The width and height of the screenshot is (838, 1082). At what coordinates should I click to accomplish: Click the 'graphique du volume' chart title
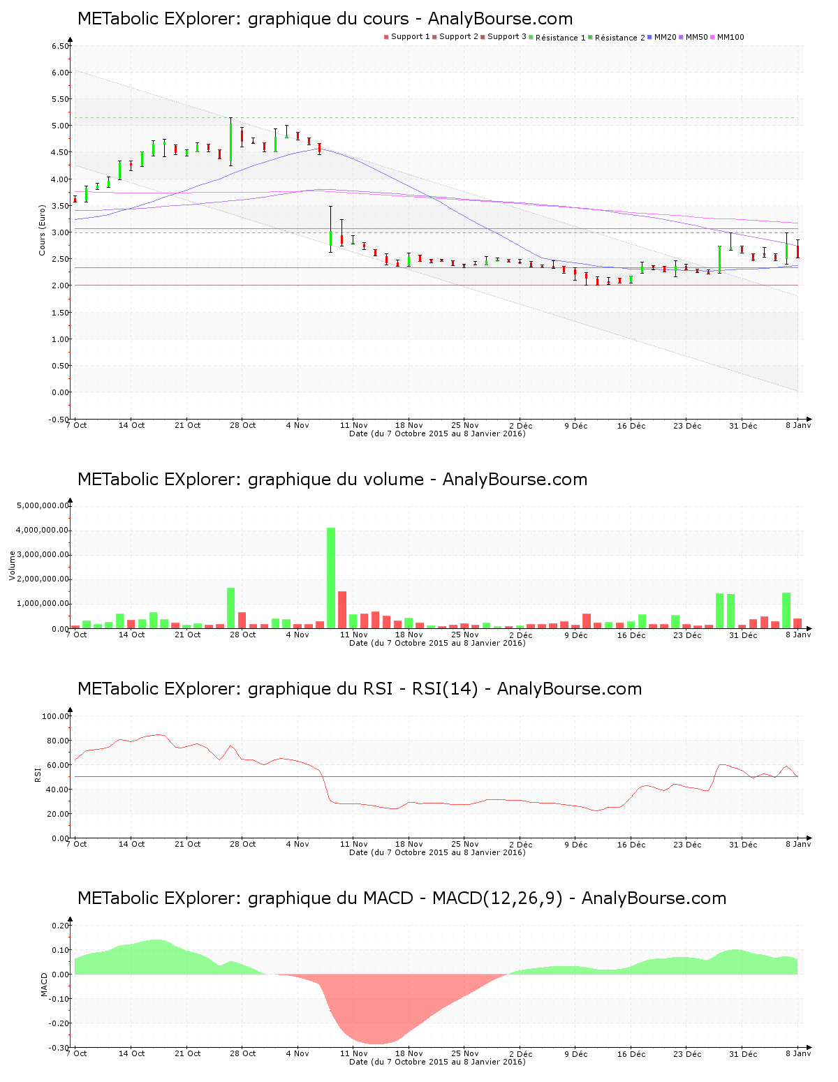coord(332,480)
